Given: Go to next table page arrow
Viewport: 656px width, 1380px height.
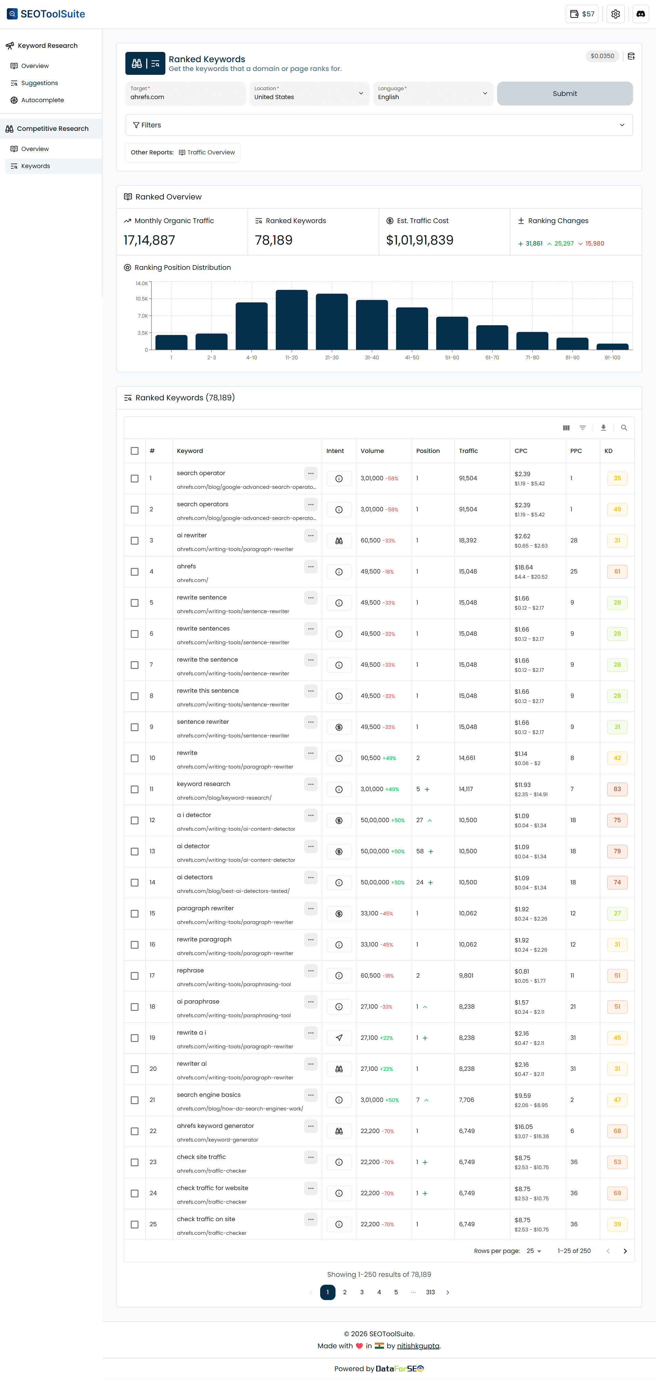Looking at the screenshot, I should coord(625,1251).
